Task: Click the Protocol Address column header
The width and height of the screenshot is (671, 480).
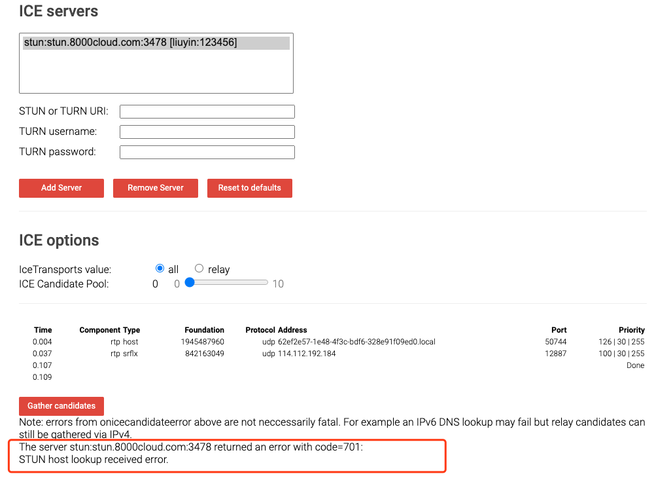Action: 276,330
